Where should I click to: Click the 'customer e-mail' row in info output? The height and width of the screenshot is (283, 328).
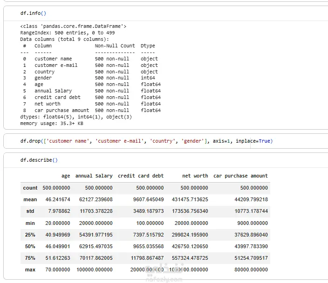(90, 65)
